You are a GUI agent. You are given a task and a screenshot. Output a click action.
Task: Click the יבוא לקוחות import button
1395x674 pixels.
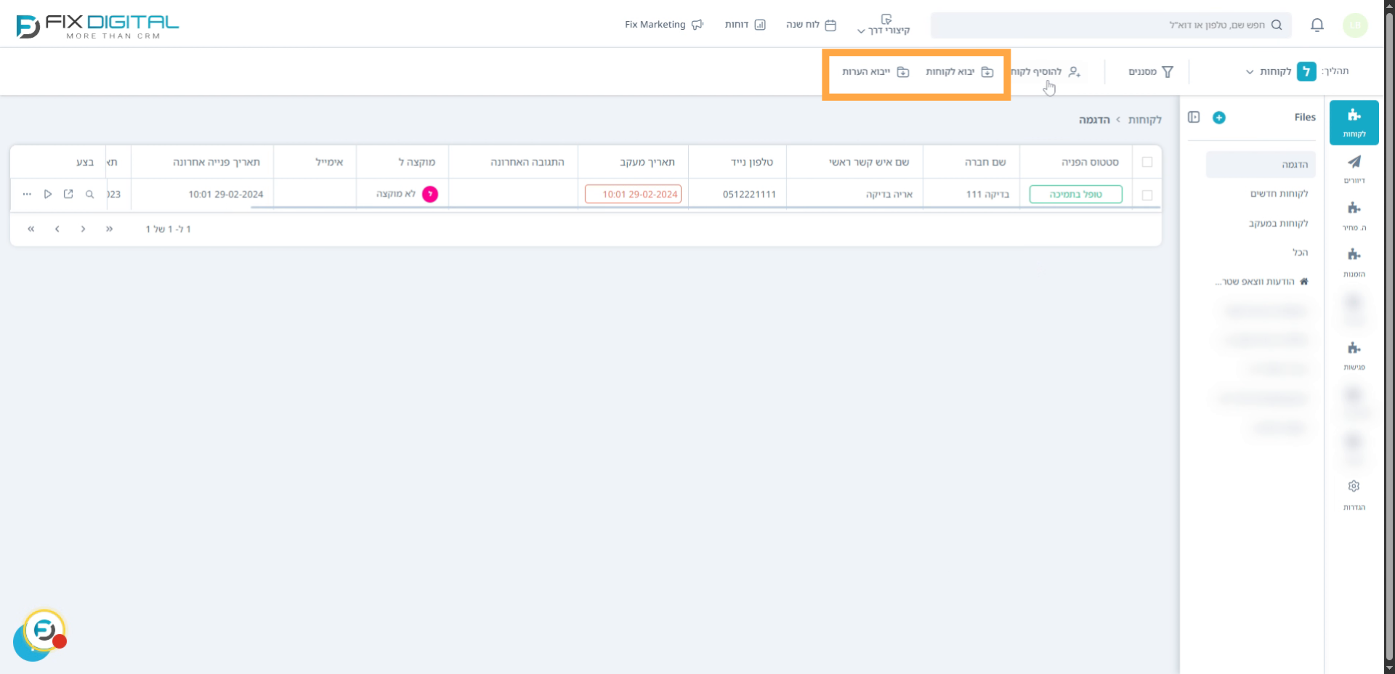click(x=959, y=72)
